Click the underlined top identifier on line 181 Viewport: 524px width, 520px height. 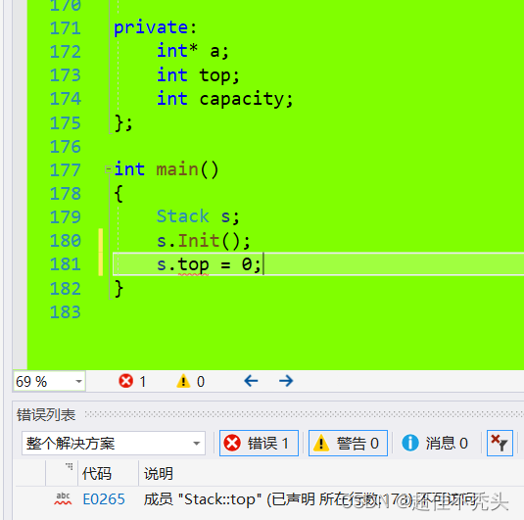click(x=193, y=265)
